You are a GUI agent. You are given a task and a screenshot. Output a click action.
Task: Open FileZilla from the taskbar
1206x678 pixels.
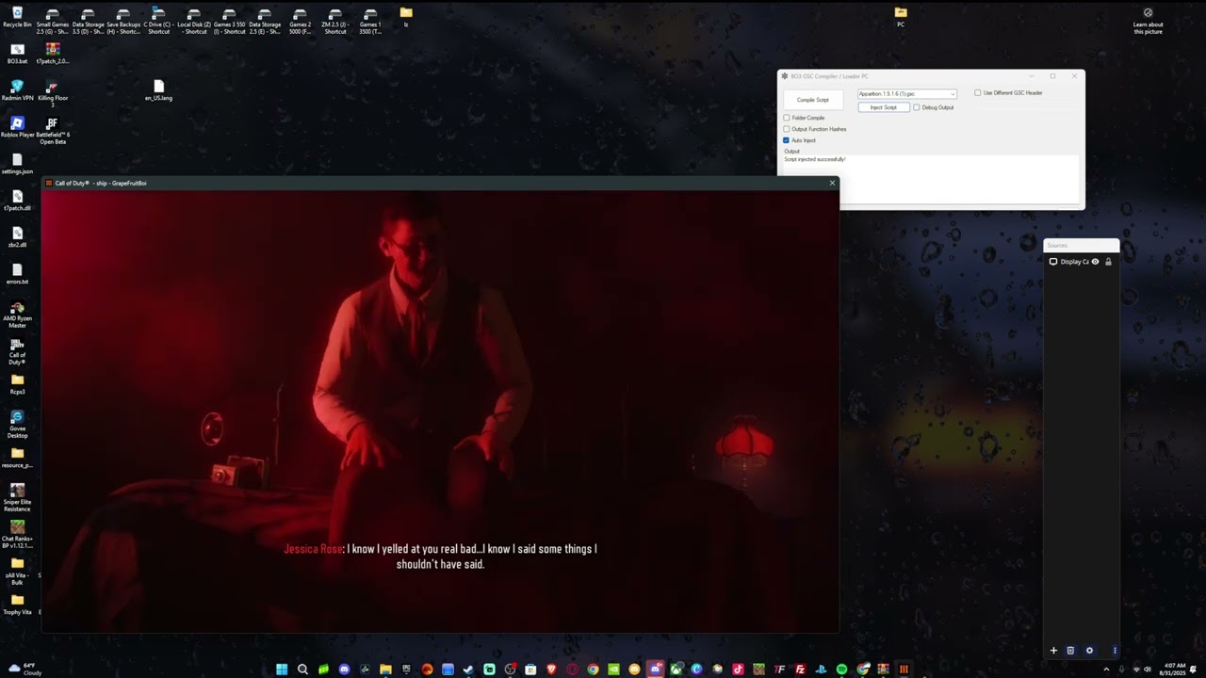(x=800, y=670)
